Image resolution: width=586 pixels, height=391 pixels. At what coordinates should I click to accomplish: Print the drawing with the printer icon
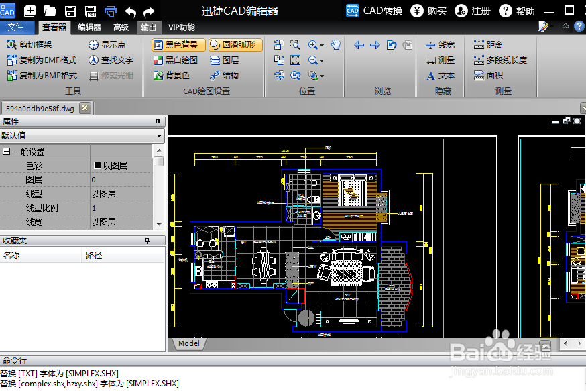point(110,11)
